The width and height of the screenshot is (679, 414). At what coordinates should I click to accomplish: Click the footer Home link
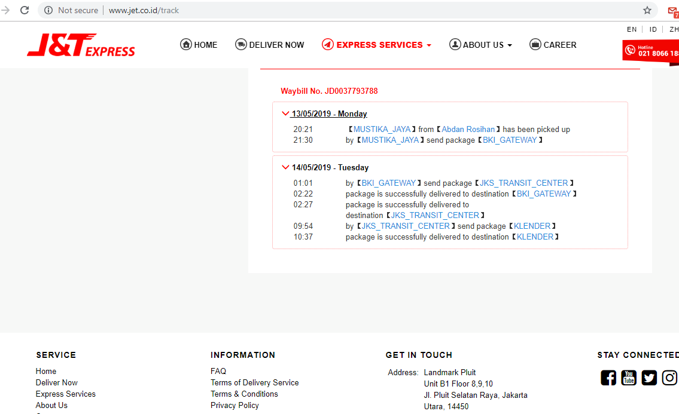click(x=46, y=371)
